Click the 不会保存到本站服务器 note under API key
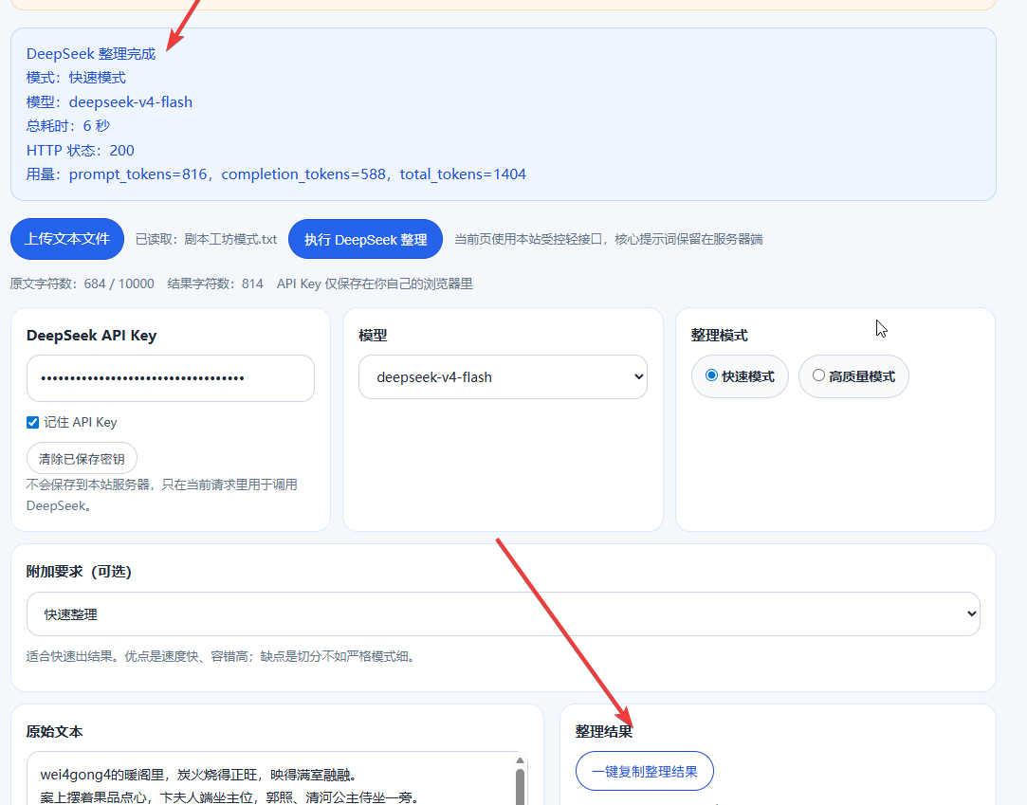Viewport: 1027px width, 805px height. click(162, 495)
